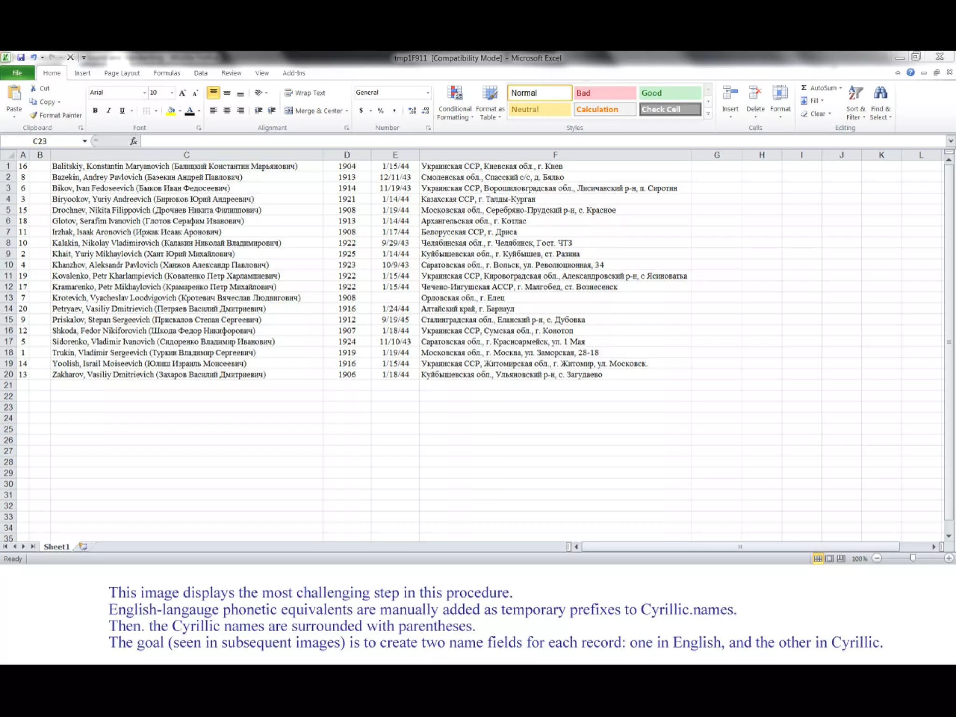Toggle Underline formatting
Image resolution: width=956 pixels, height=717 pixels.
(x=122, y=111)
